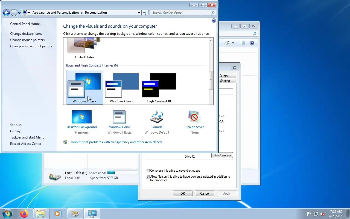The height and width of the screenshot is (219, 350).
Task: Close the disk properties dialog
Action: pyautogui.click(x=234, y=67)
